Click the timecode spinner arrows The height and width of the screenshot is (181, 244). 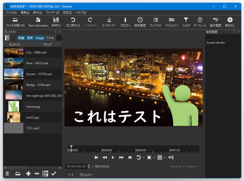(89, 166)
